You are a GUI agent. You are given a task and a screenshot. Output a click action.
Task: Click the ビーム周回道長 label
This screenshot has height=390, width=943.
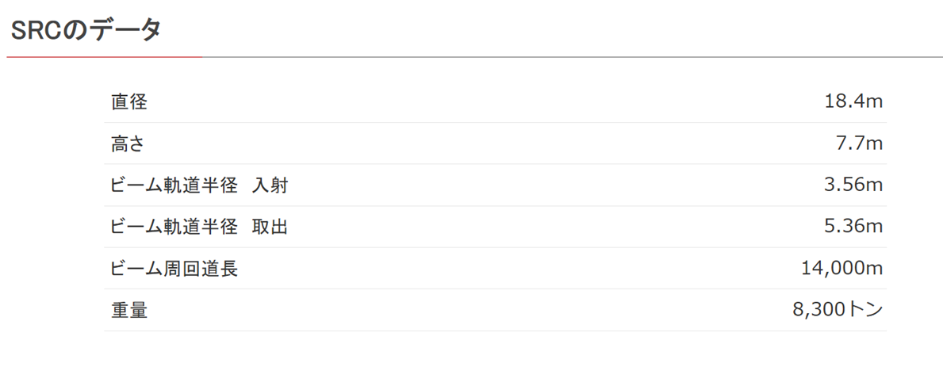pyautogui.click(x=174, y=269)
